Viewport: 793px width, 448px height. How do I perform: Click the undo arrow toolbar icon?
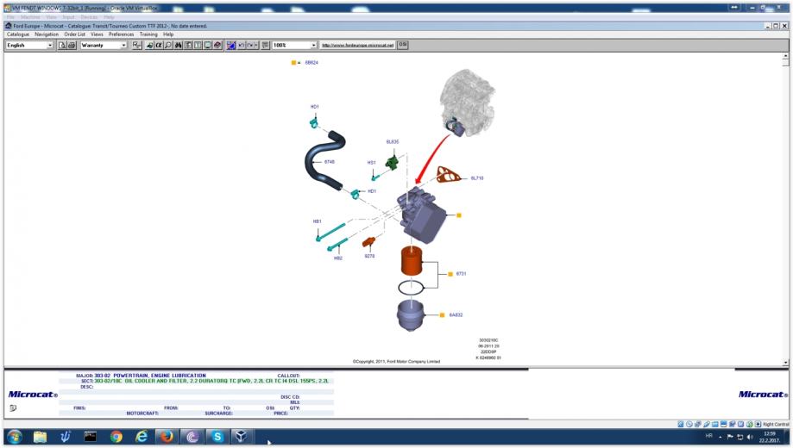tap(242, 46)
